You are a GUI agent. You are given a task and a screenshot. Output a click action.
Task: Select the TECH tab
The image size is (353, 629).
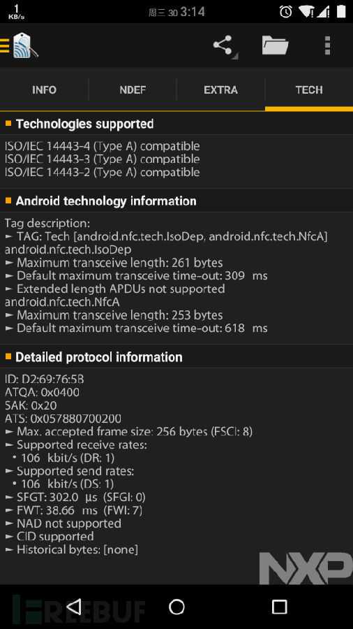pos(309,90)
